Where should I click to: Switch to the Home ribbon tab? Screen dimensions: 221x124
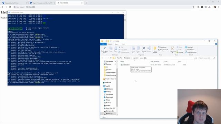(x=110, y=44)
